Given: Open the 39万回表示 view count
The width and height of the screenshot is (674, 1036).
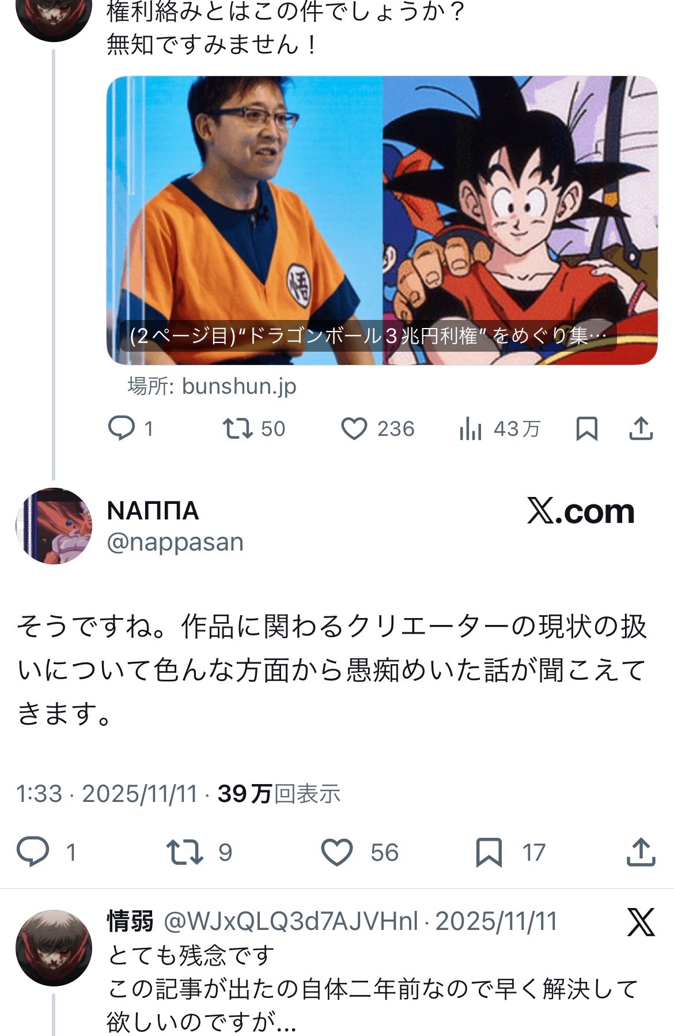Looking at the screenshot, I should pyautogui.click(x=279, y=794).
